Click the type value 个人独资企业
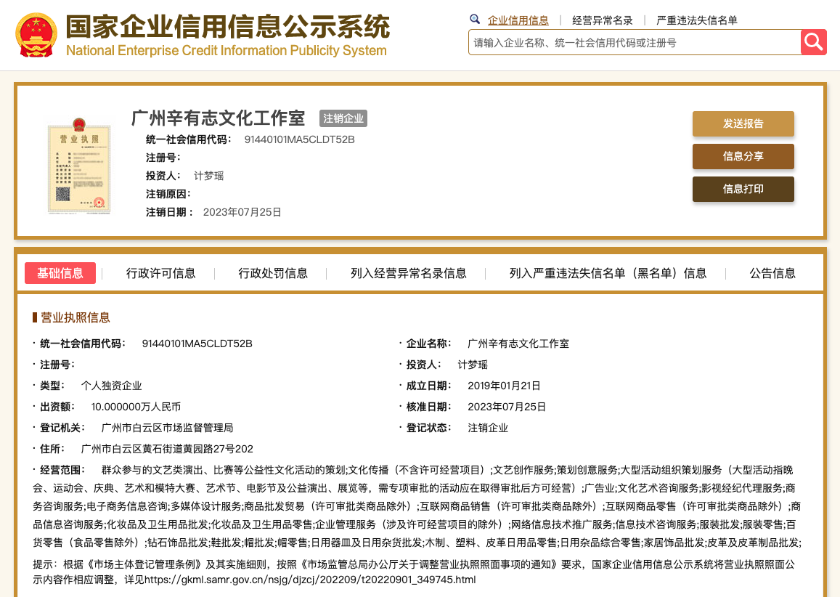The image size is (840, 597). click(x=111, y=386)
